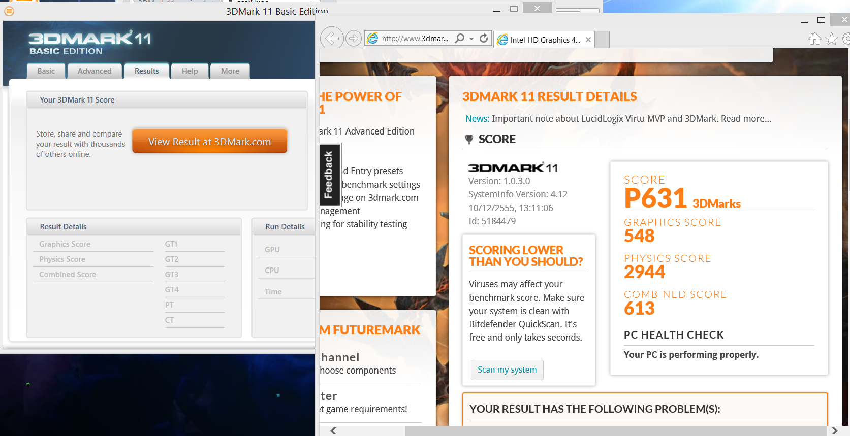Open the Favorites star in the browser
The image size is (850, 436).
point(832,39)
